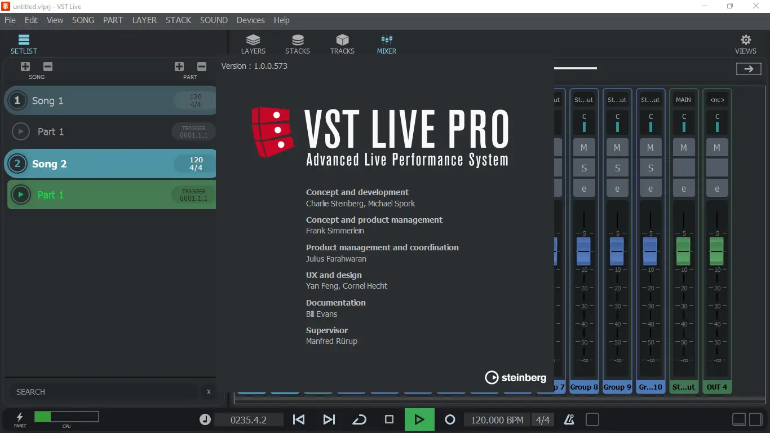Screen dimensions: 770x433
Task: Activate the record circle button
Action: click(x=450, y=419)
